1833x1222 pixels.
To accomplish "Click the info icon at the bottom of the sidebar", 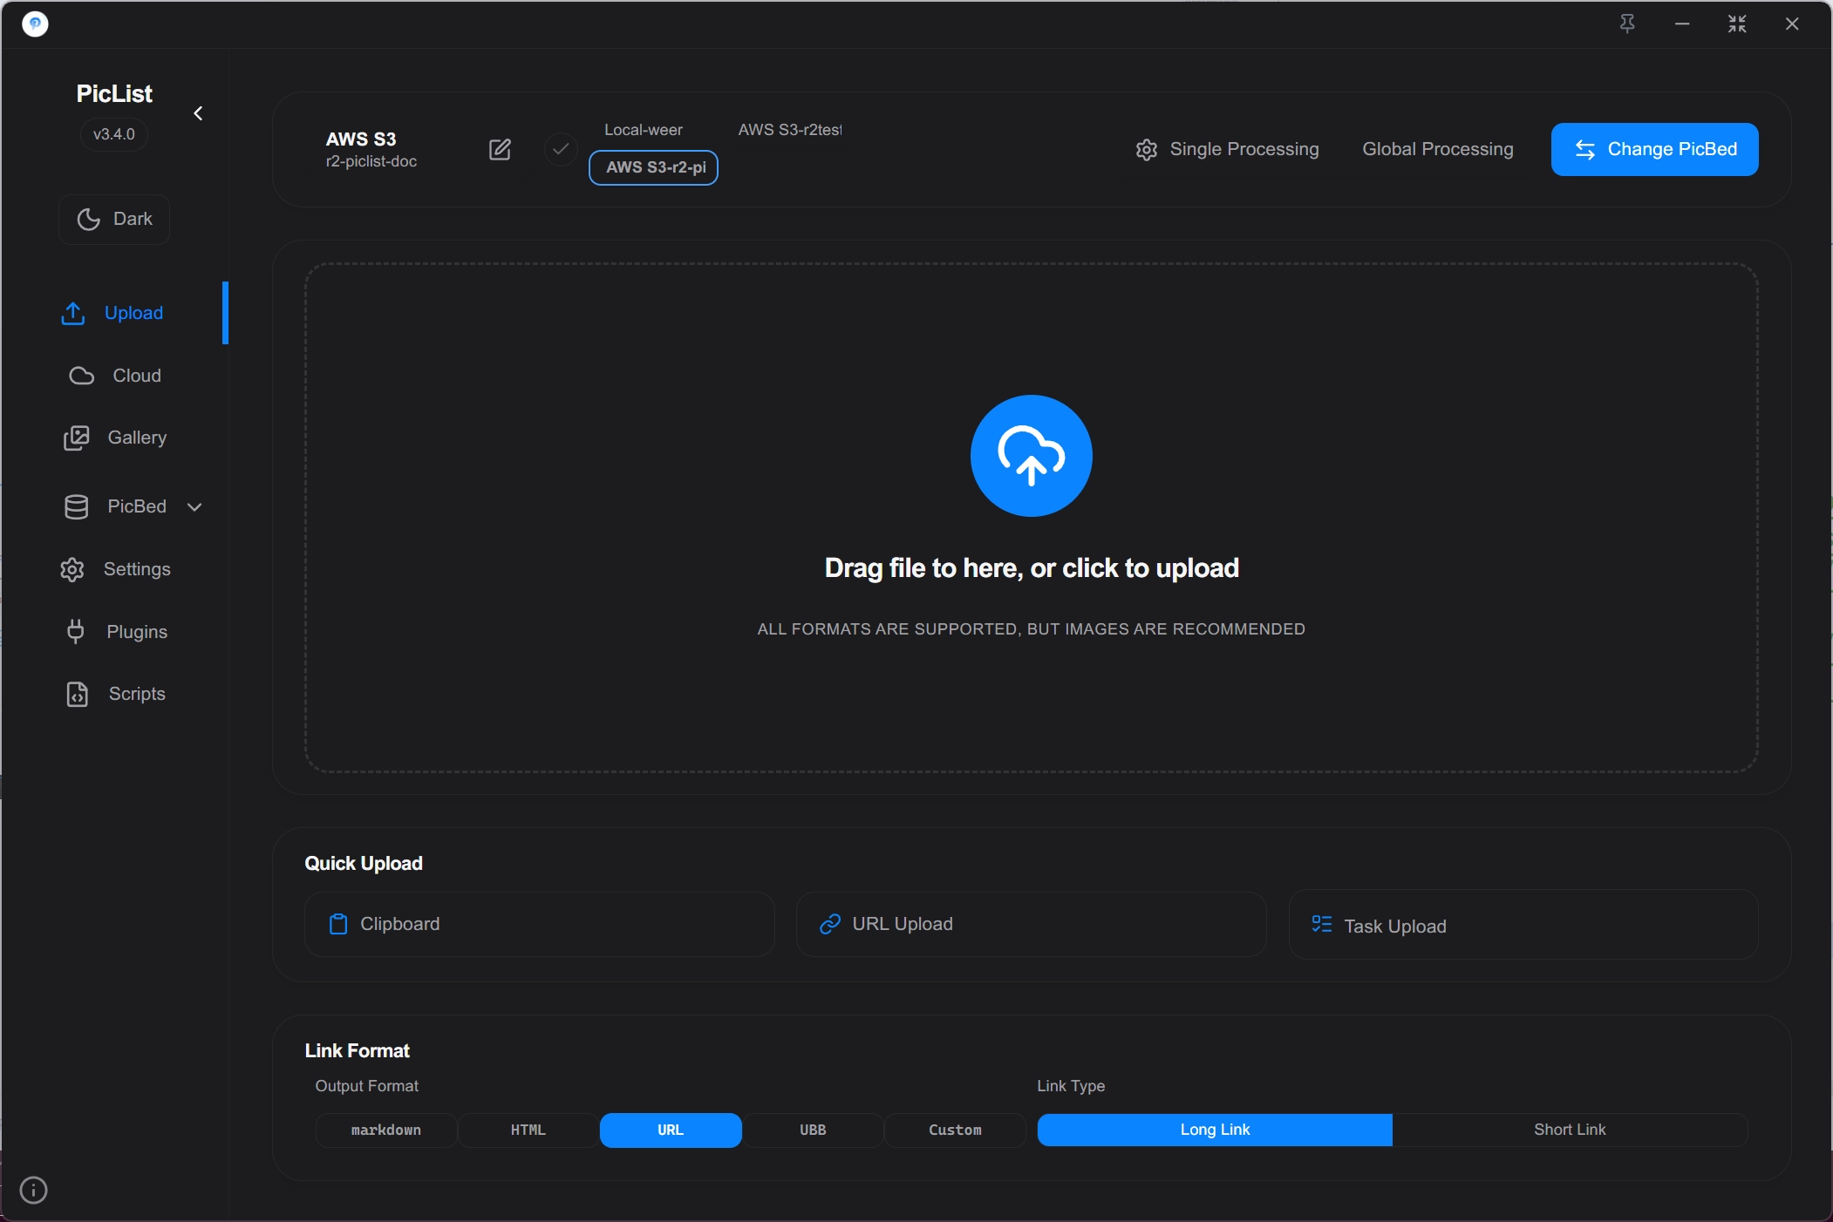I will pyautogui.click(x=33, y=1190).
